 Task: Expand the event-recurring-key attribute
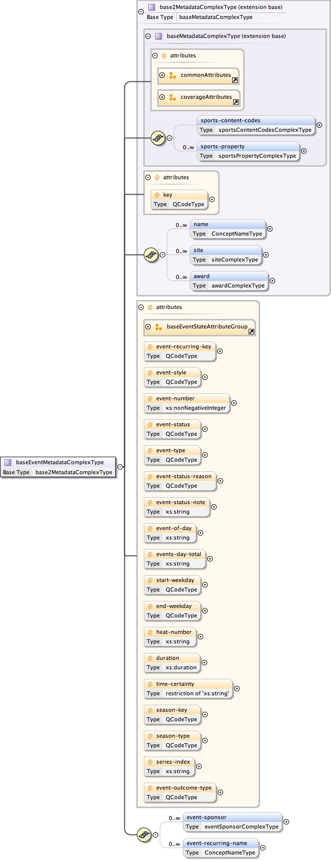pos(220,351)
